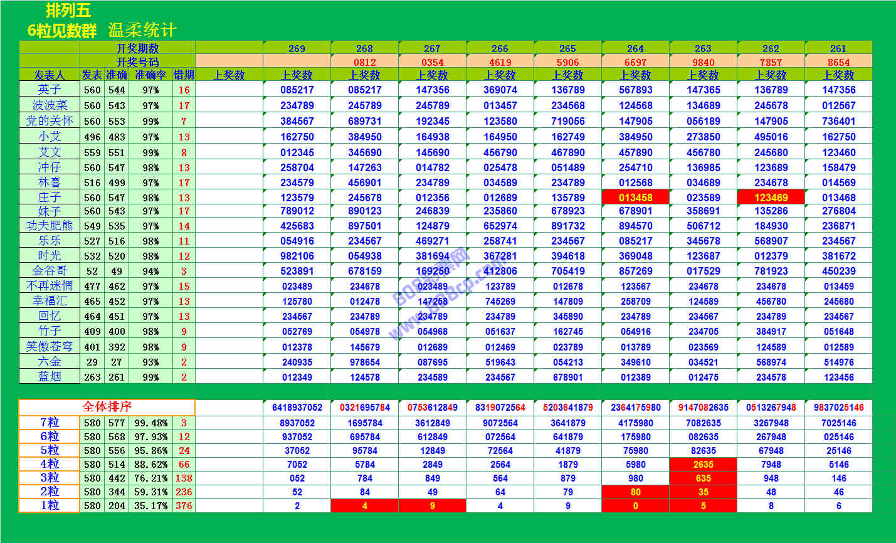Select the 全体排序 section header

coord(107,407)
